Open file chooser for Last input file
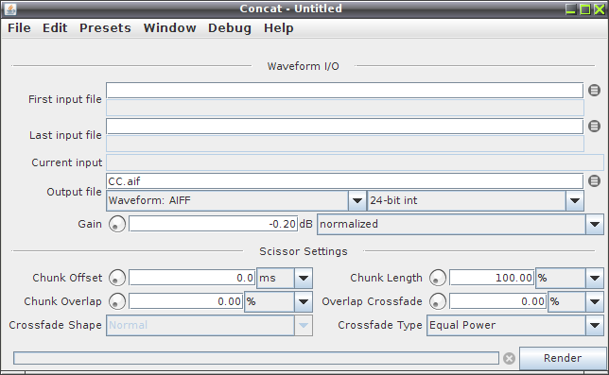Screen dimensions: 609x375 (x=594, y=126)
